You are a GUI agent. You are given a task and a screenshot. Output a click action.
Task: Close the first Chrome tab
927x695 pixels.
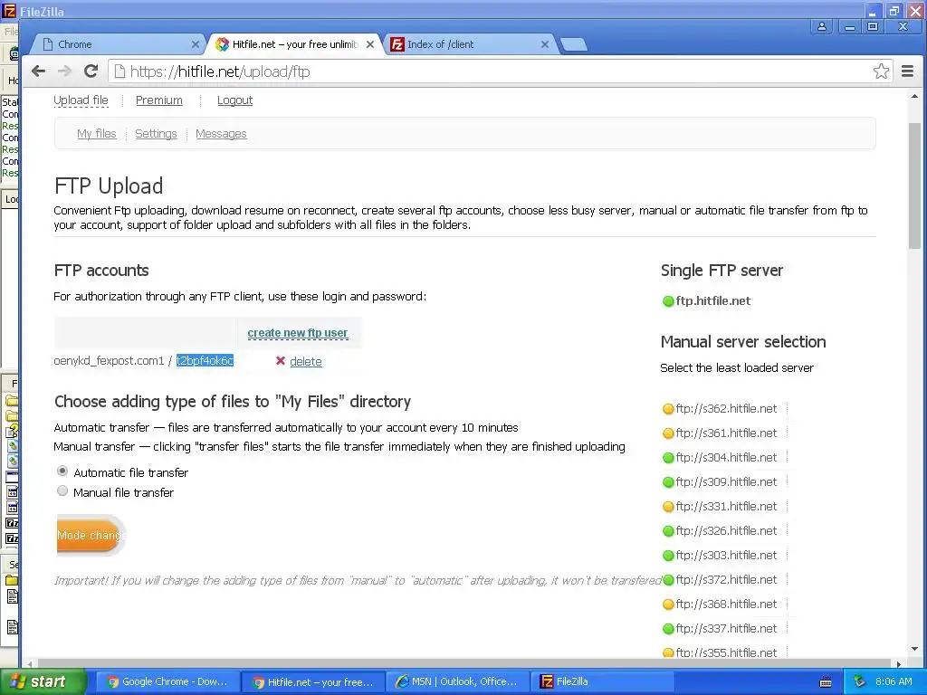click(196, 44)
